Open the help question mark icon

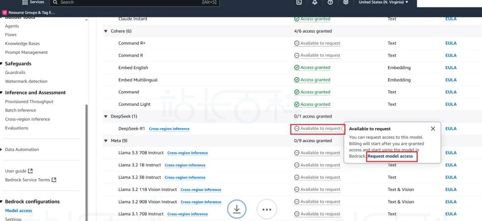tap(330, 2)
